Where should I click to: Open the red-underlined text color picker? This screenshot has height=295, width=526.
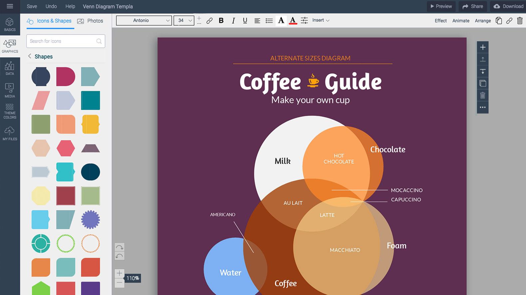click(293, 21)
